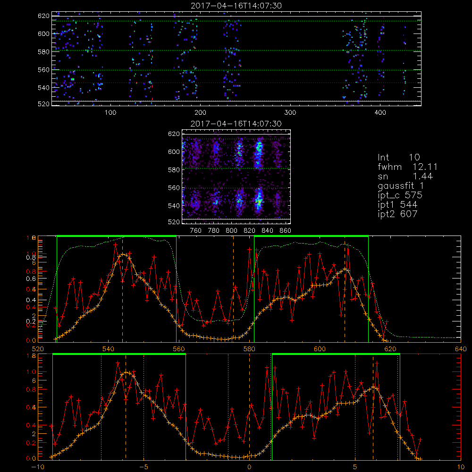Click the timestamp title above the wide top spectrogram
Viewport: 472px width, 472px height.
236,6
